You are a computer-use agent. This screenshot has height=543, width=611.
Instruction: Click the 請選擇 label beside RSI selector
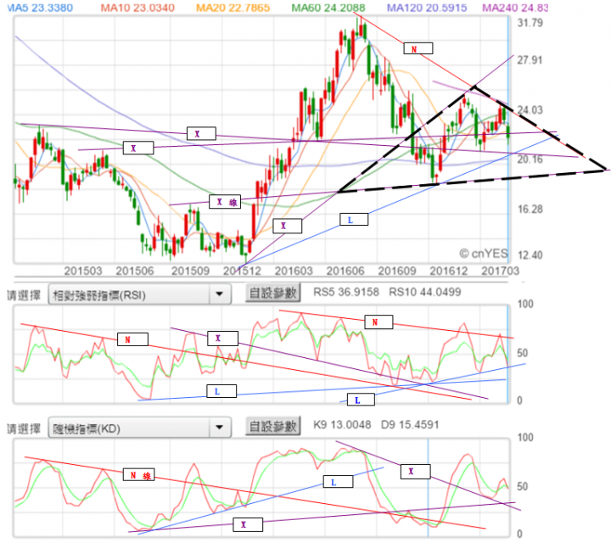24,295
